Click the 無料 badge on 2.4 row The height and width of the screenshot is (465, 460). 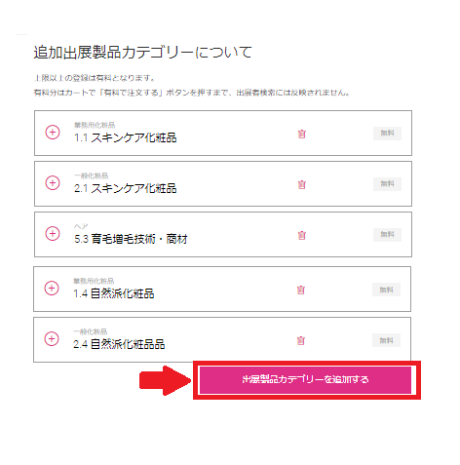(x=386, y=340)
